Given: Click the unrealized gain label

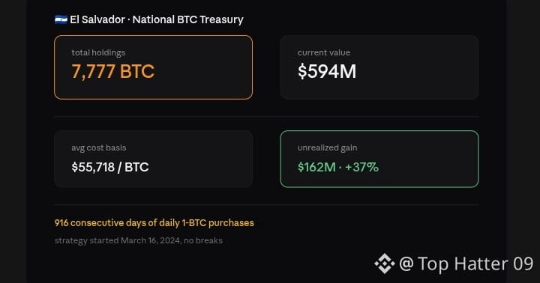Looking at the screenshot, I should (327, 147).
